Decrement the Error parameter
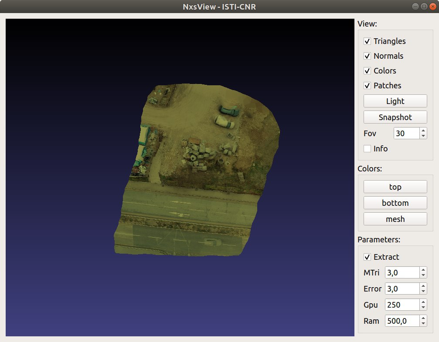 pyautogui.click(x=422, y=291)
